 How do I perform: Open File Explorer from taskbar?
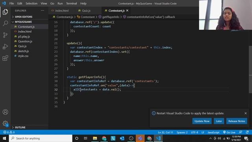click(x=95, y=138)
